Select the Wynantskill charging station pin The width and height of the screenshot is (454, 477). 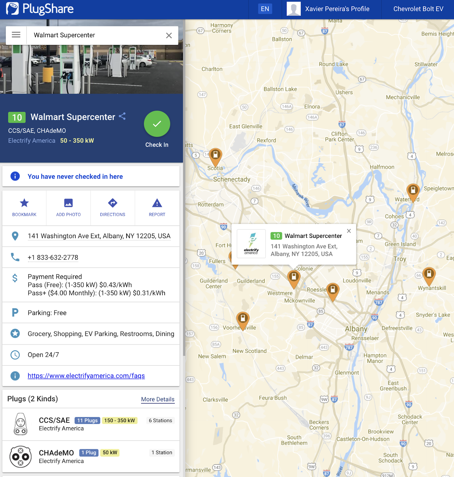[x=429, y=277]
